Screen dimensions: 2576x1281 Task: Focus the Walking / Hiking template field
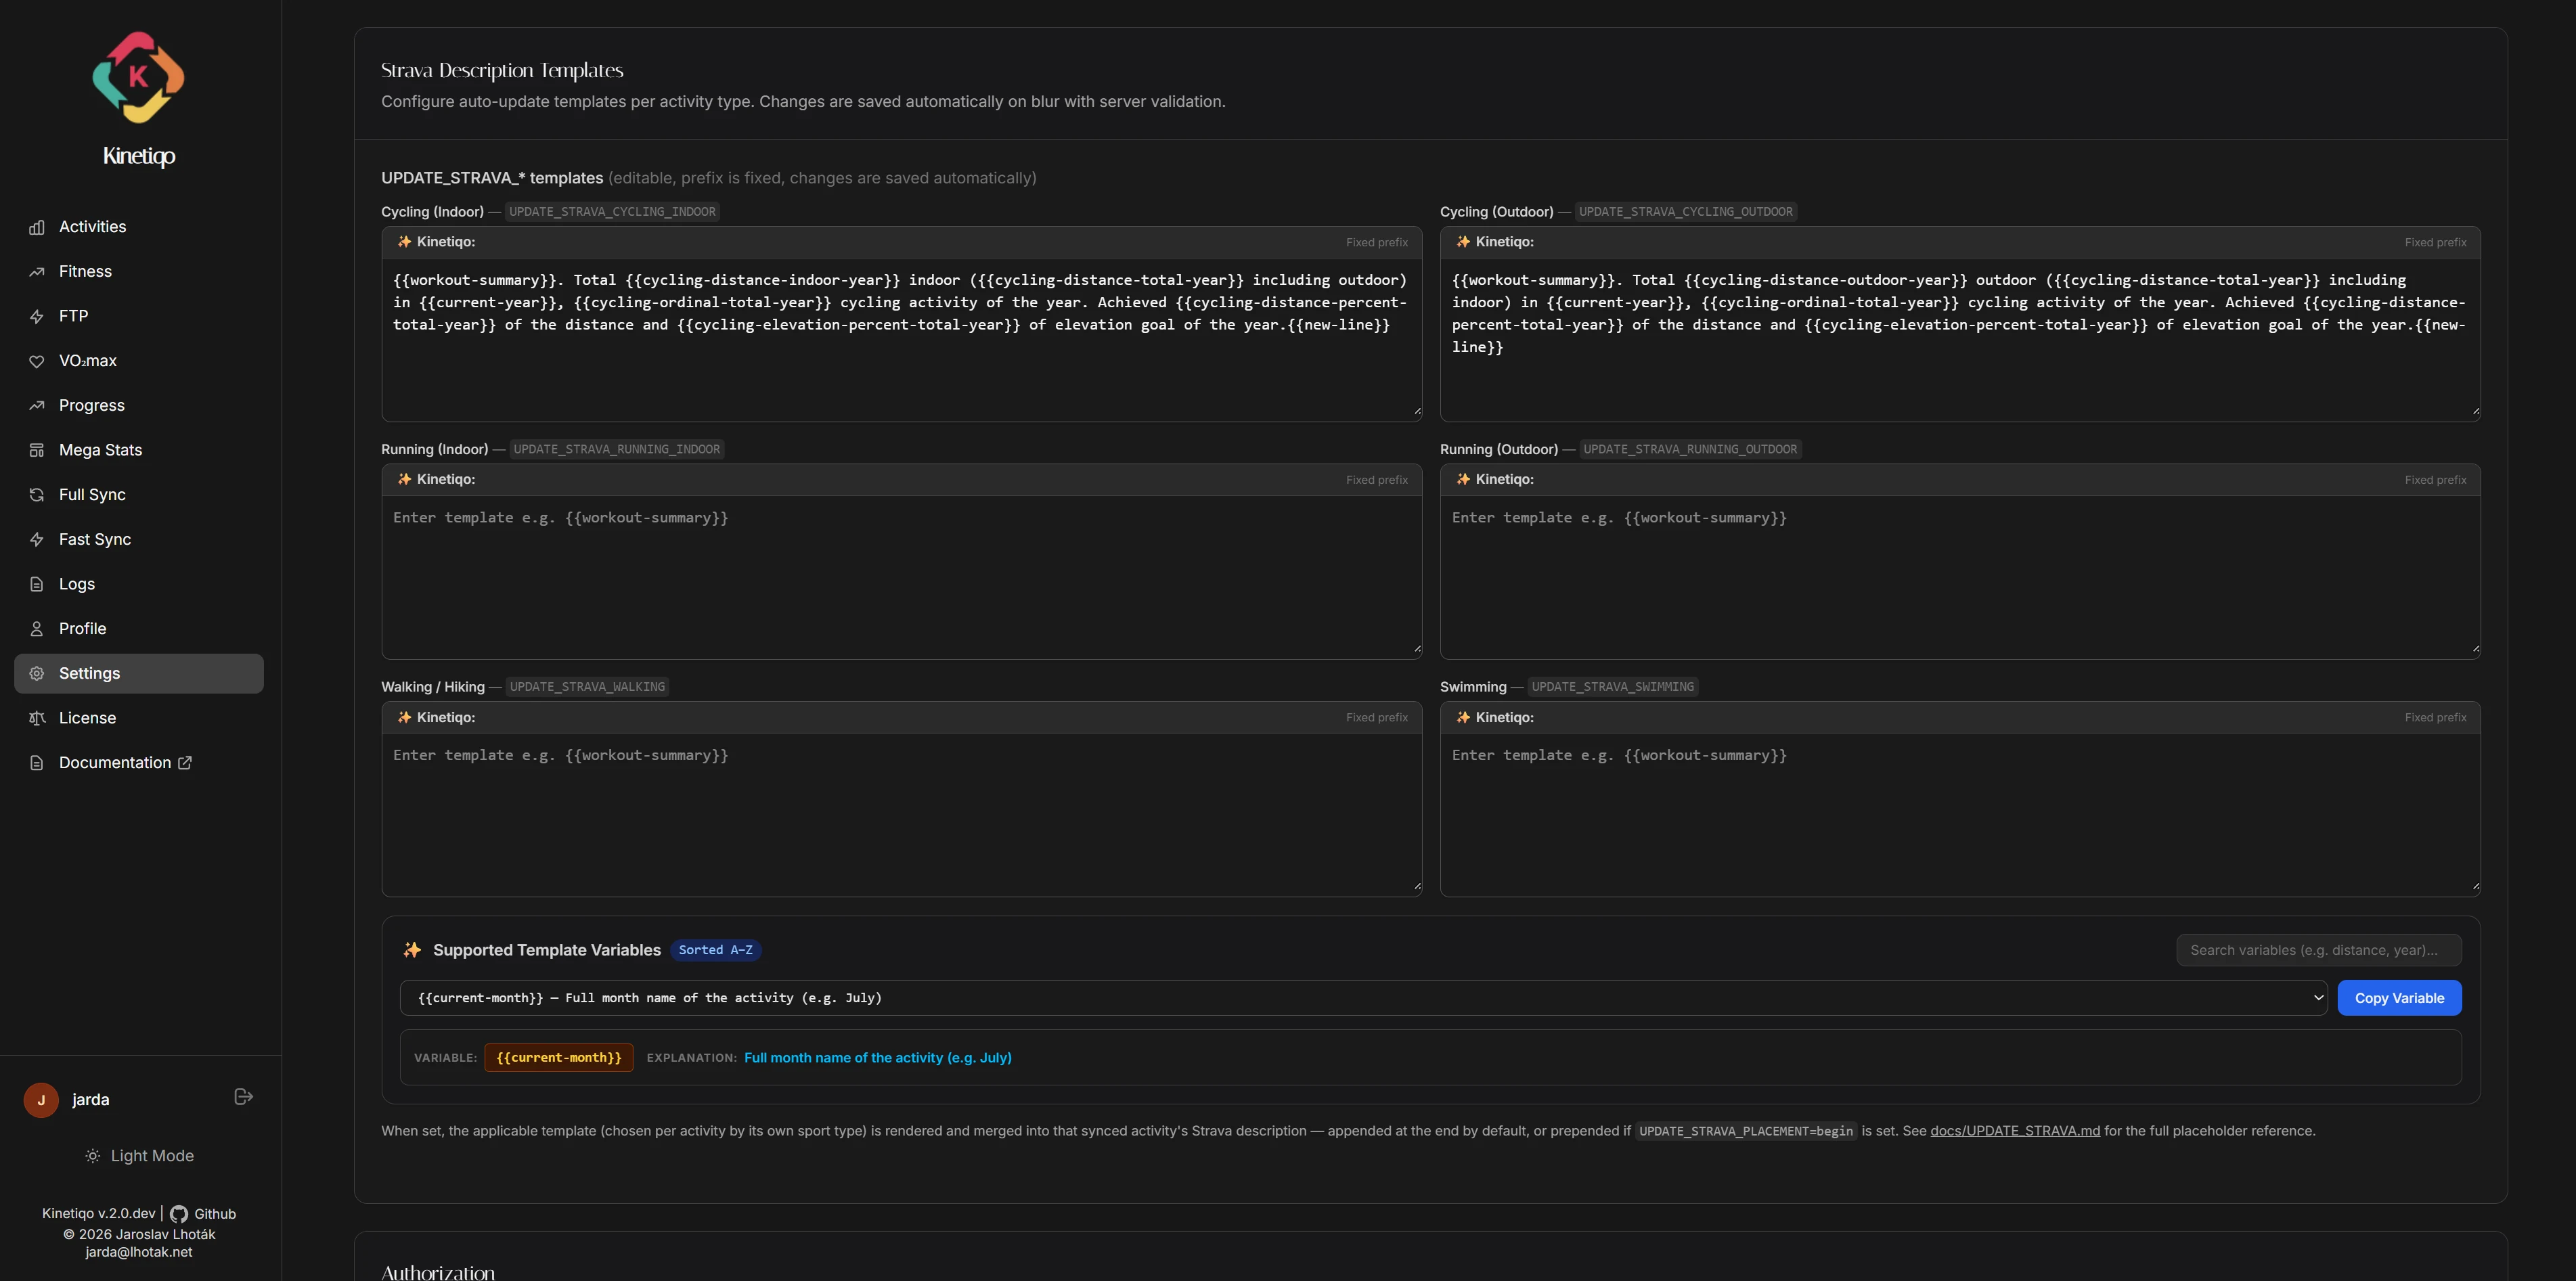pos(901,815)
